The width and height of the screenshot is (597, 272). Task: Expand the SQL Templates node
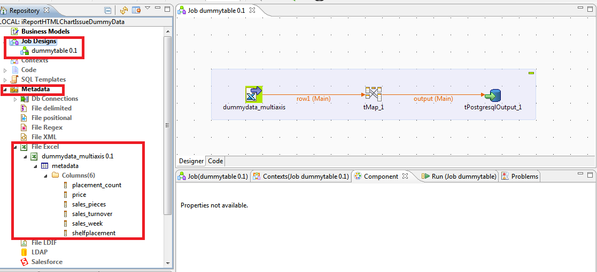5,79
